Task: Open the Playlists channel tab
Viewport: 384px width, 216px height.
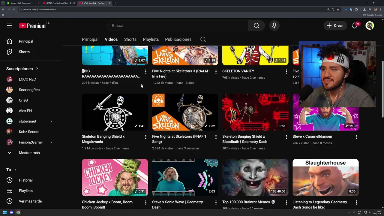Action: (151, 39)
